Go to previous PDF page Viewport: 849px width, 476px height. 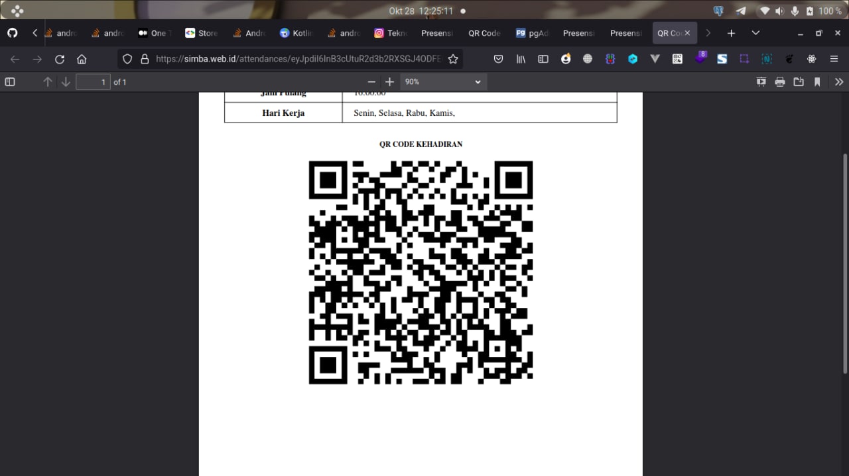click(48, 82)
